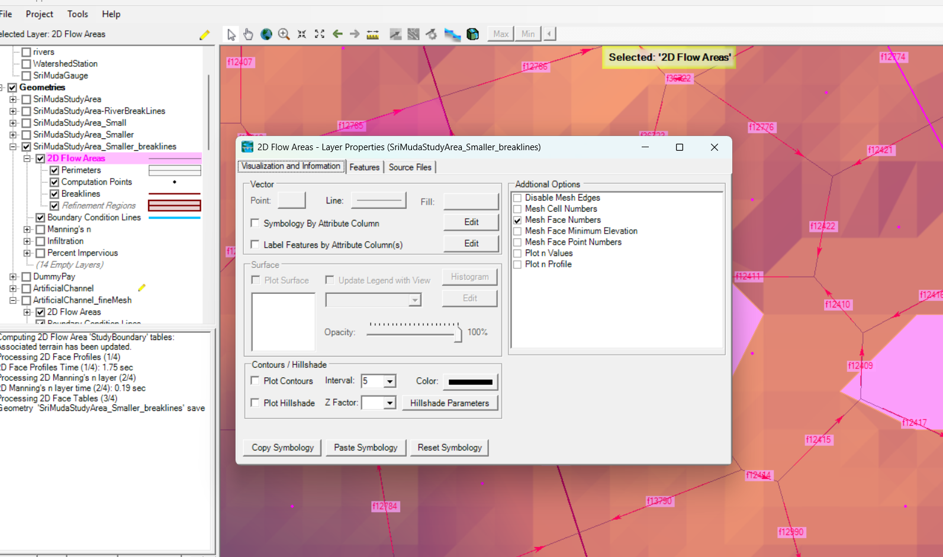Screen dimensions: 943x557
Task: Enable the Plot Contours checkbox
Action: [255, 381]
